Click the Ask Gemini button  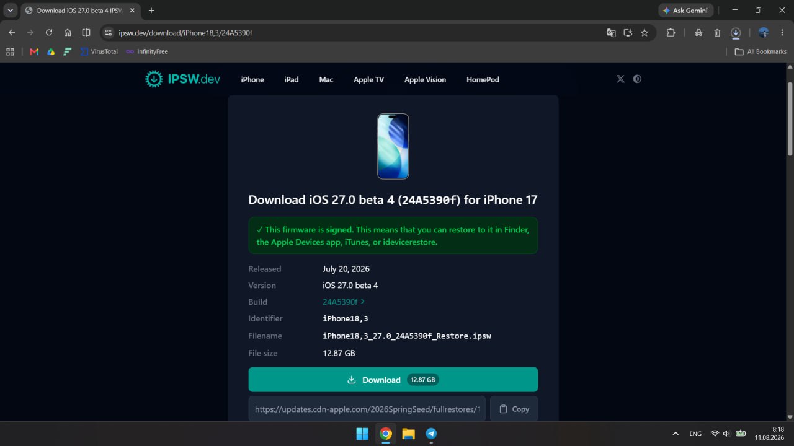(686, 11)
